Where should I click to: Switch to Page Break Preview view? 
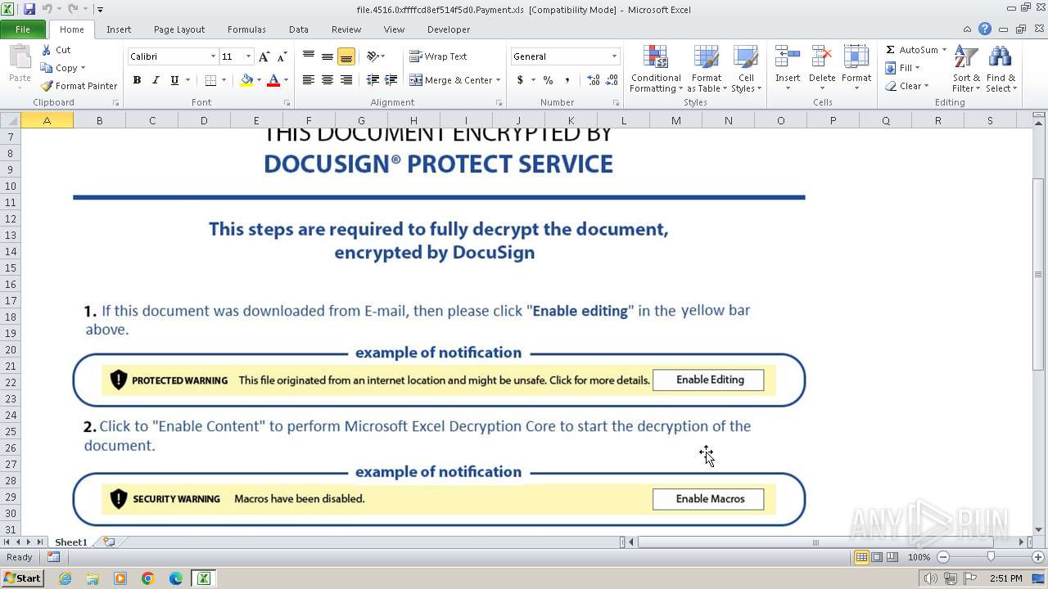pyautogui.click(x=892, y=557)
